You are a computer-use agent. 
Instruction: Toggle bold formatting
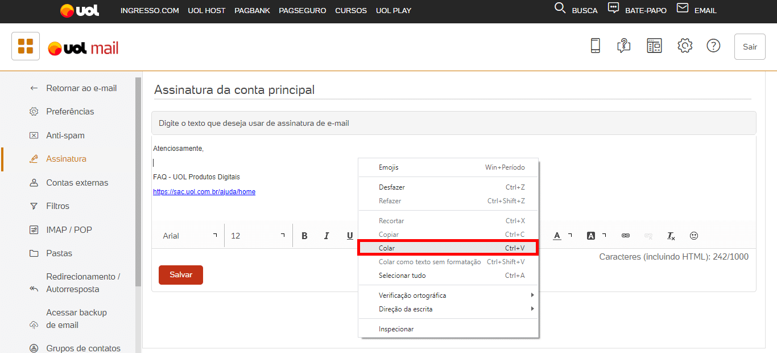click(x=304, y=236)
